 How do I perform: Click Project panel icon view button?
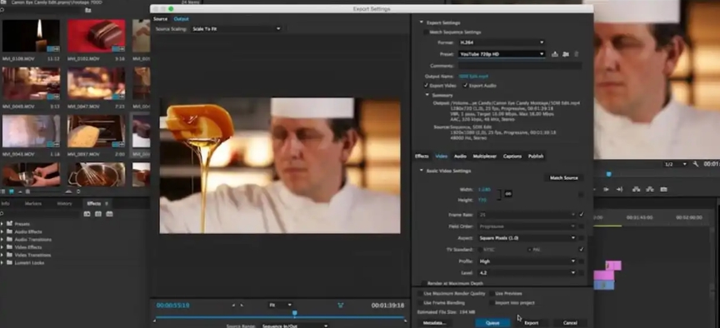coord(12,191)
